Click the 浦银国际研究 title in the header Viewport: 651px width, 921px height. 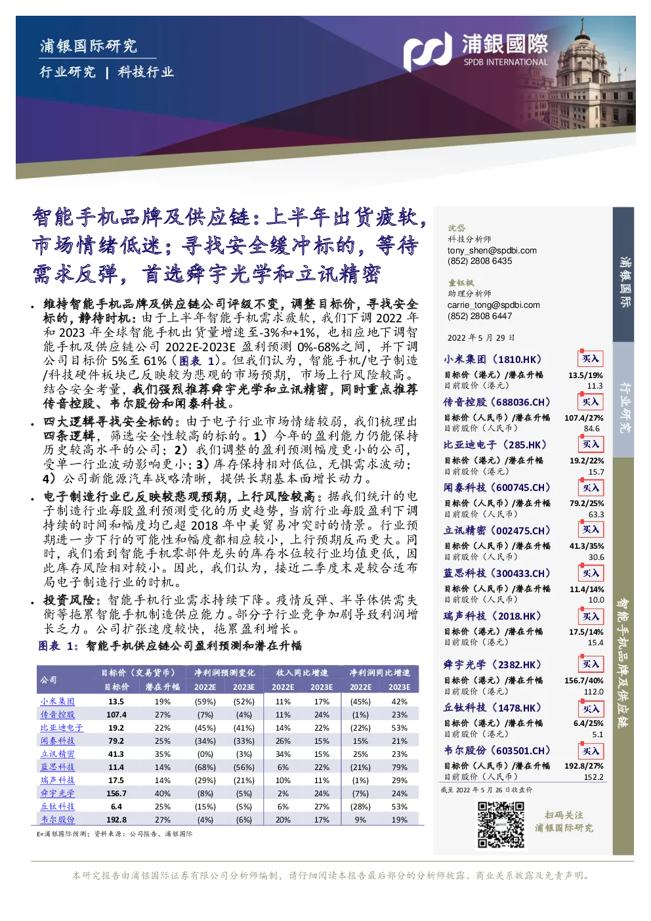[x=88, y=46]
